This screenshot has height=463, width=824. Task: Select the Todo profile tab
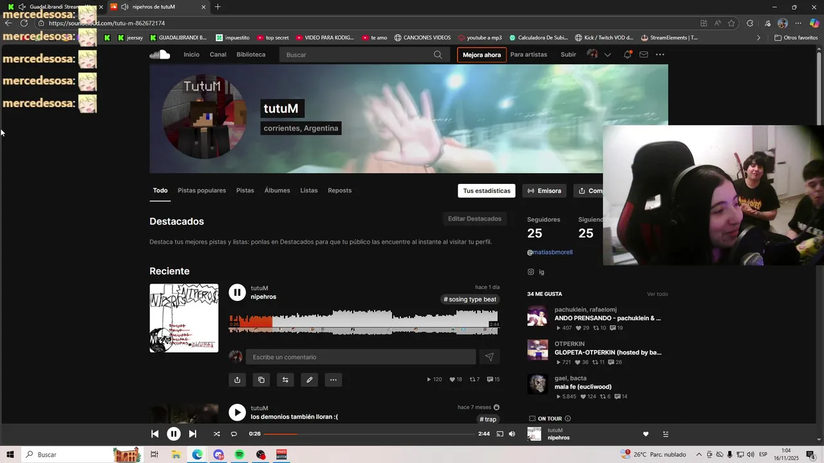[160, 190]
